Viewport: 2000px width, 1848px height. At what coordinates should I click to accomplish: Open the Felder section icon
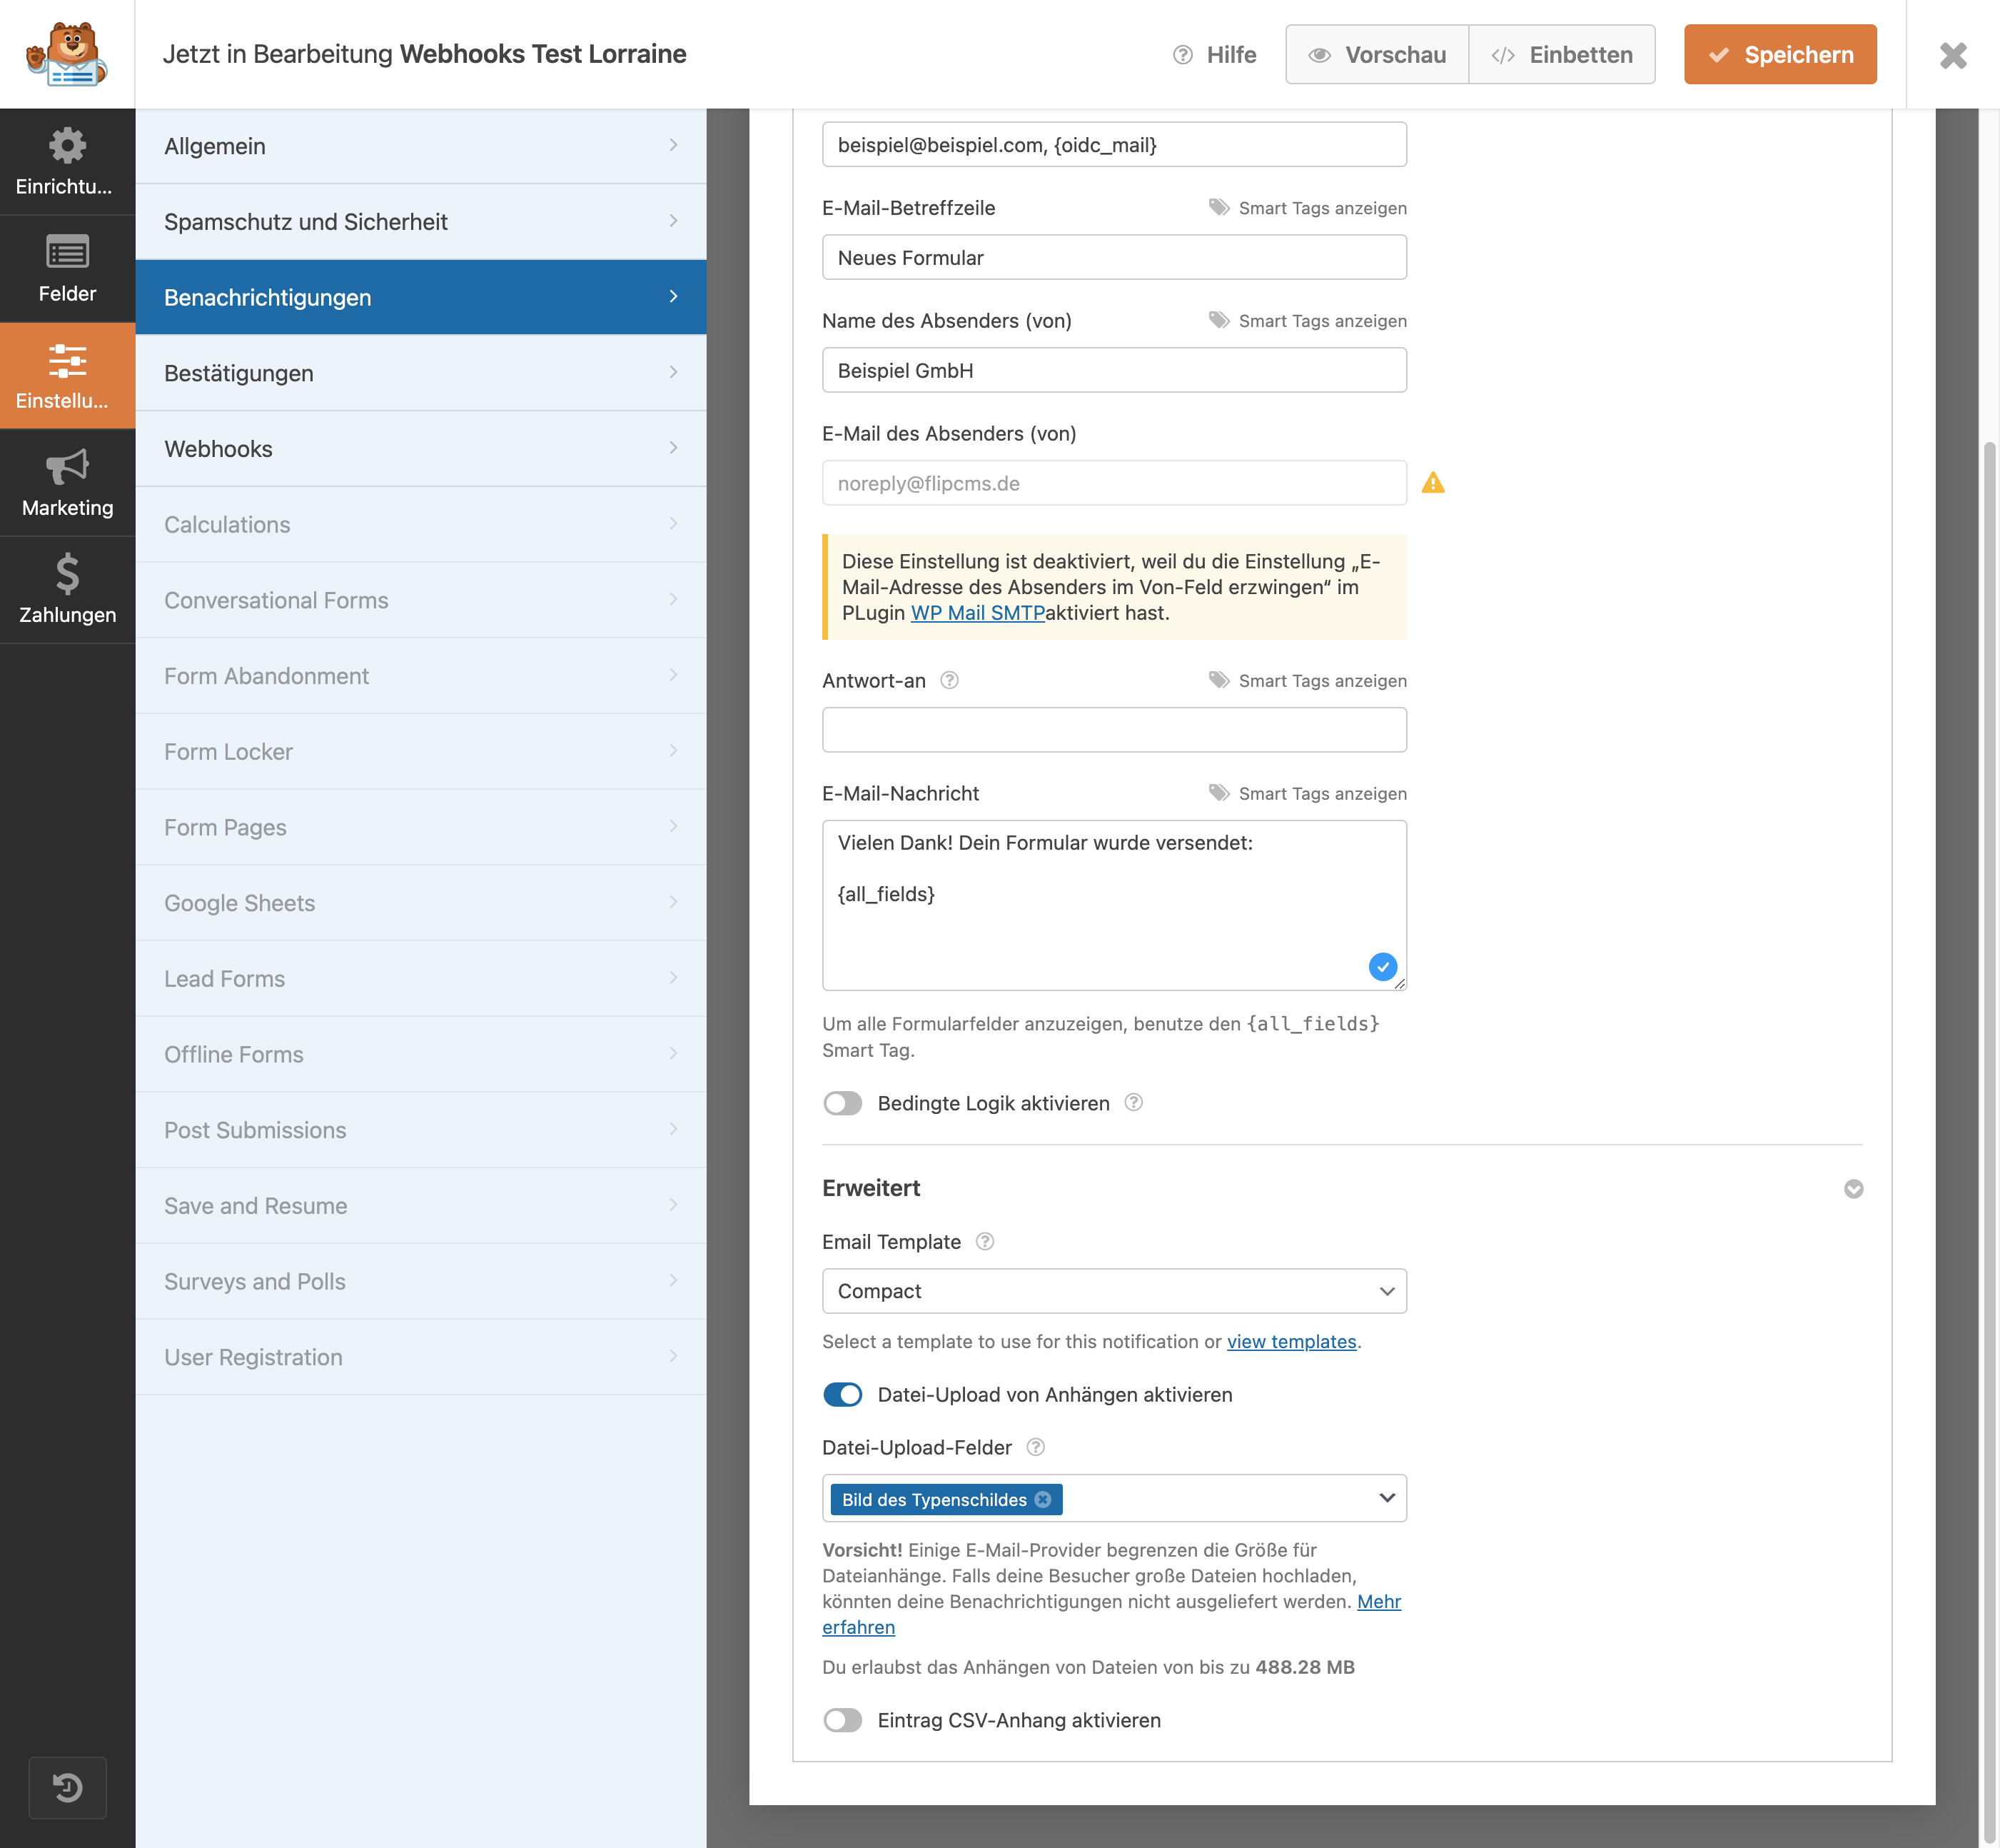pyautogui.click(x=67, y=268)
